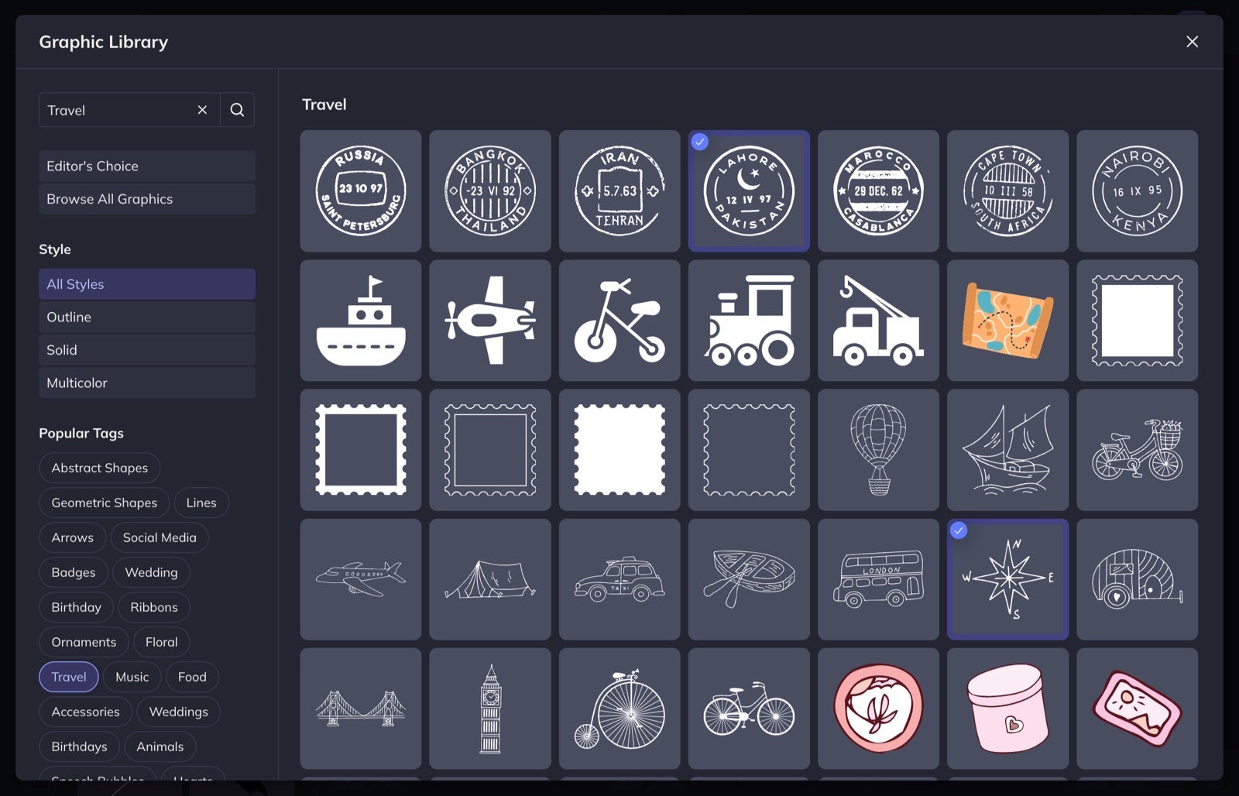1239x796 pixels.
Task: Add the hot air balloon outline graphic
Action: [878, 450]
